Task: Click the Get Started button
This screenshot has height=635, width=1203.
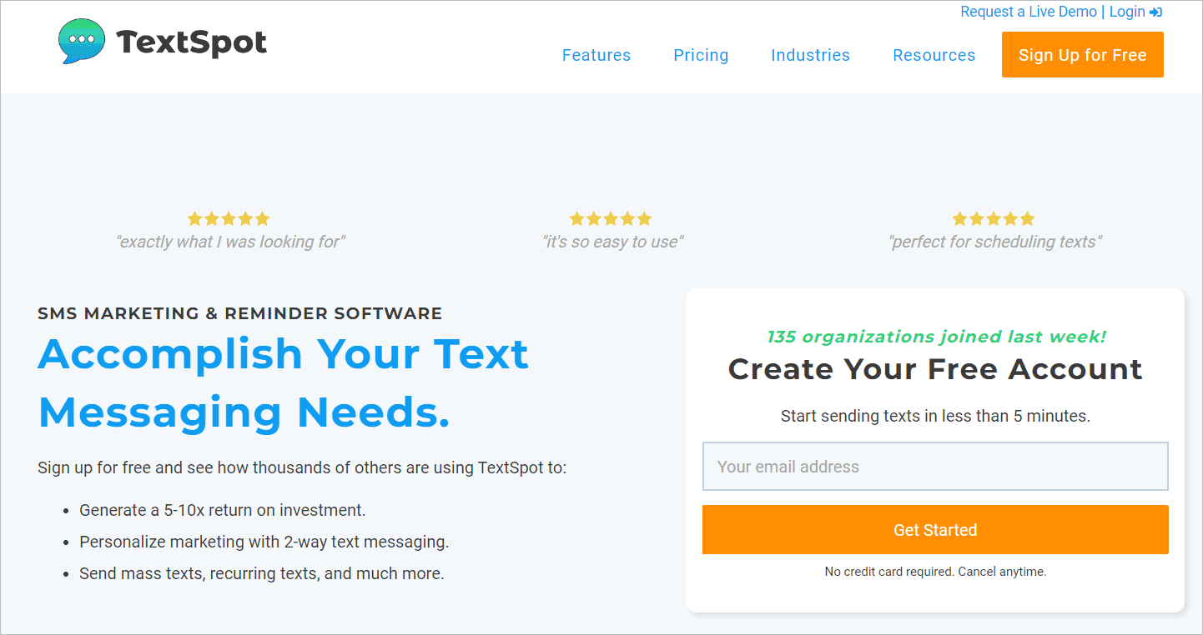Action: click(935, 529)
